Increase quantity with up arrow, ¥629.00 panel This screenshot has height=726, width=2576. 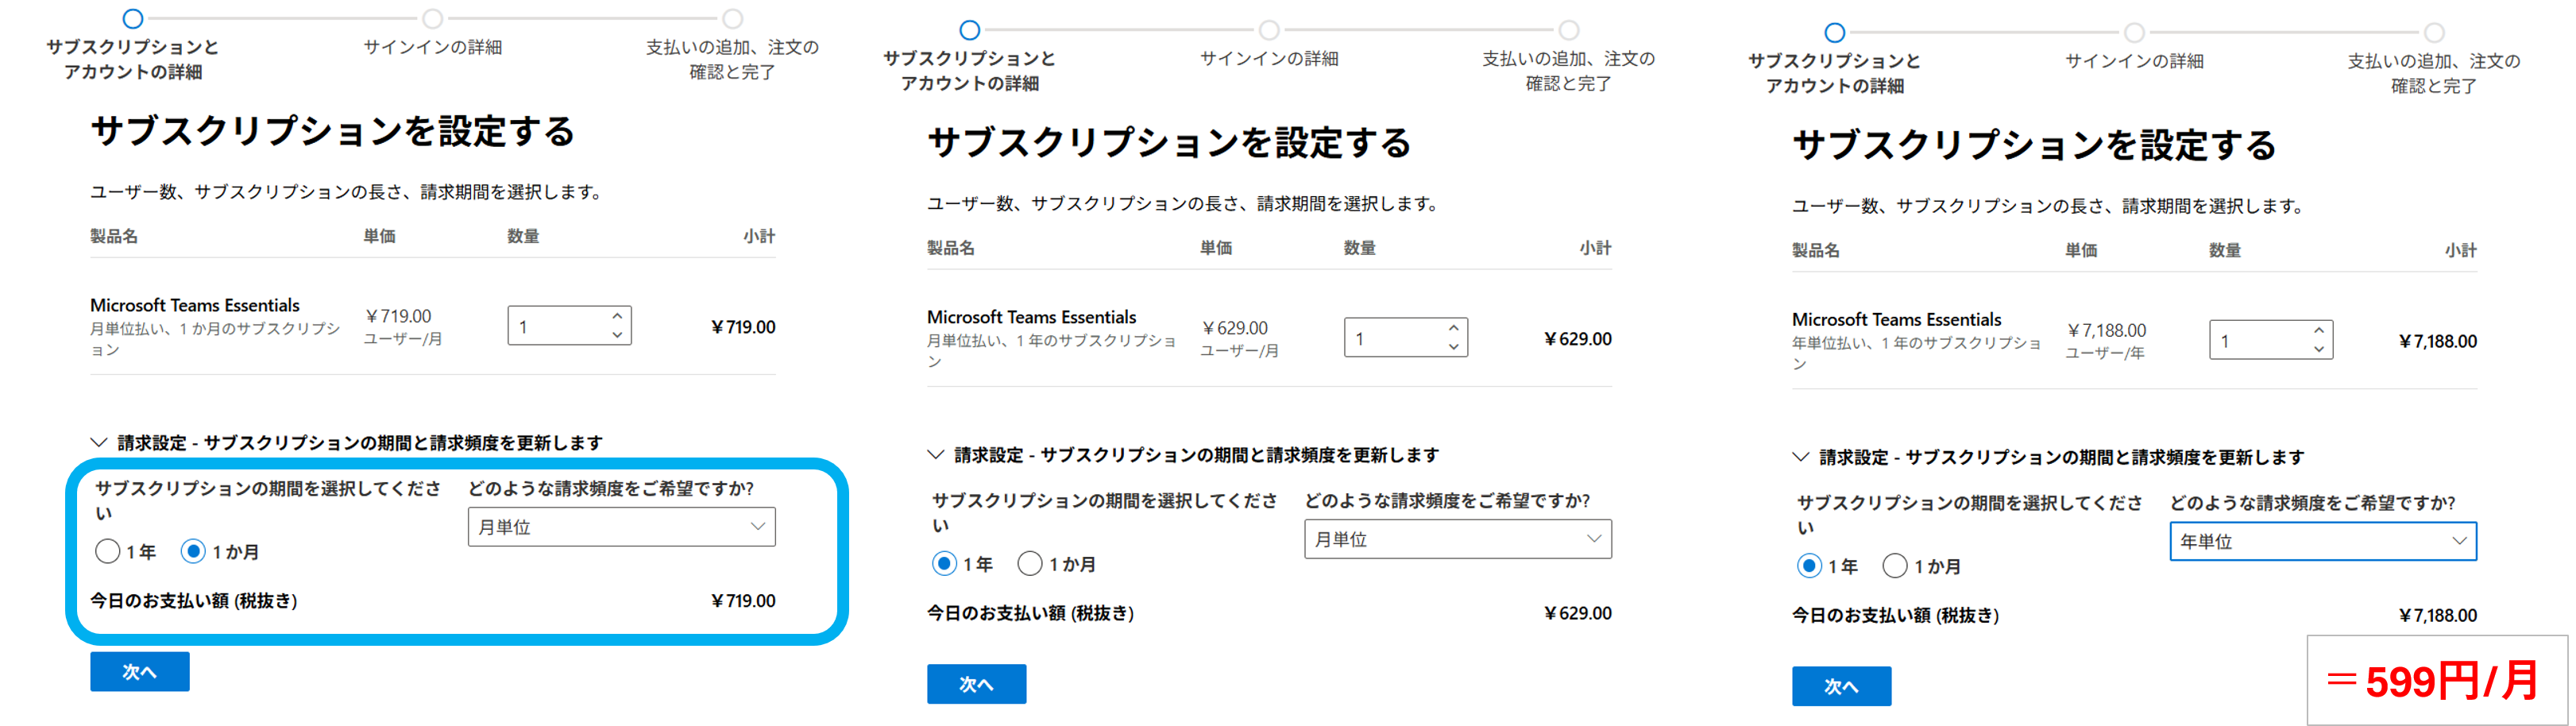(1454, 327)
